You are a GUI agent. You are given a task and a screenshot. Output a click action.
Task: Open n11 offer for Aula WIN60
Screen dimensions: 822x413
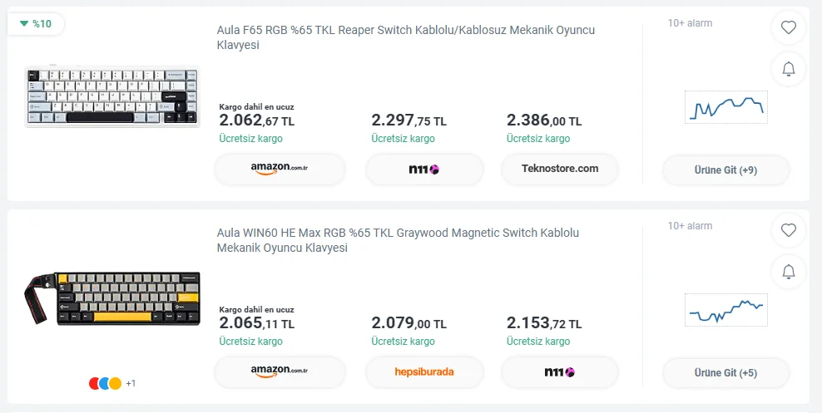pos(560,371)
